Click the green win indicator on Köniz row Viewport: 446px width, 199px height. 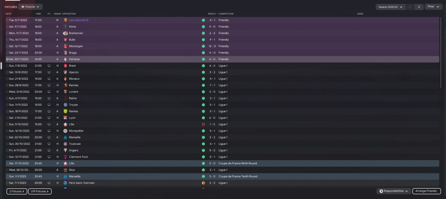[x=203, y=27]
